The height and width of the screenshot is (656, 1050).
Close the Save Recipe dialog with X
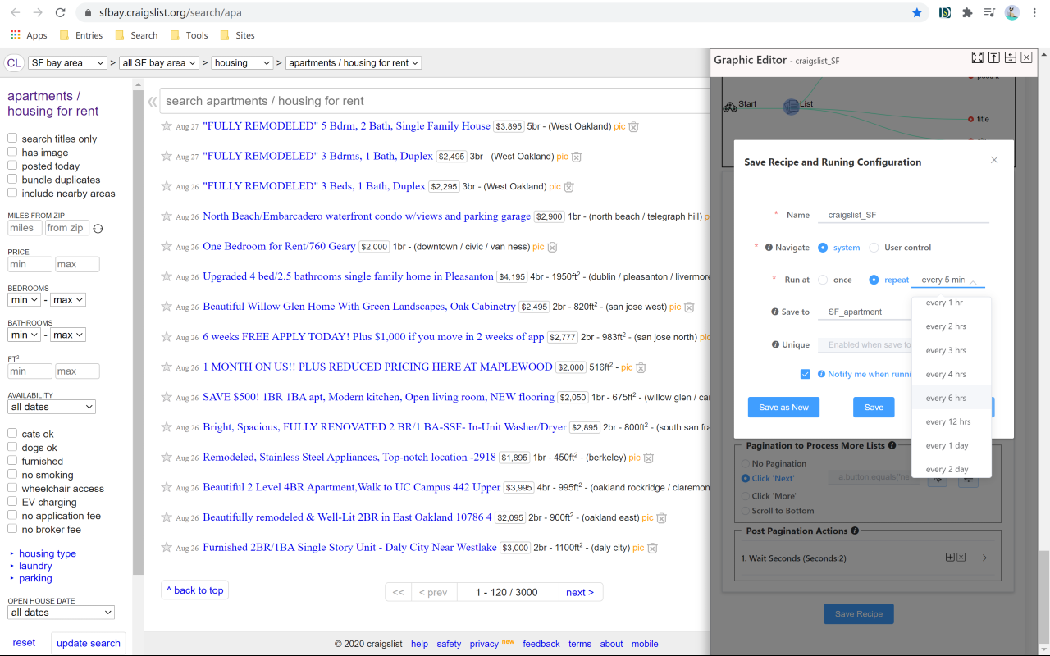[x=994, y=161]
